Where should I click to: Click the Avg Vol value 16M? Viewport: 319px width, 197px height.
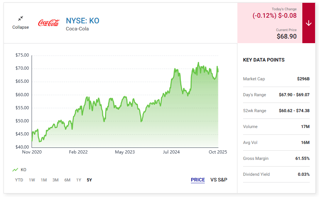coord(306,143)
